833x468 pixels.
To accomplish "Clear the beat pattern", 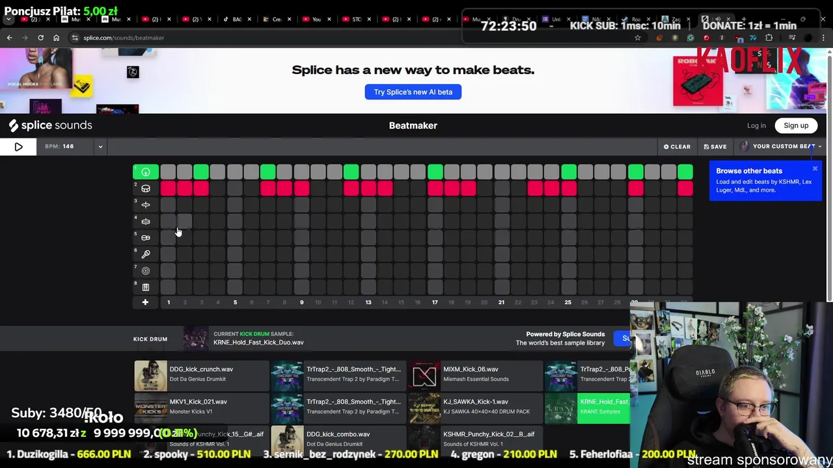I will coord(677,147).
